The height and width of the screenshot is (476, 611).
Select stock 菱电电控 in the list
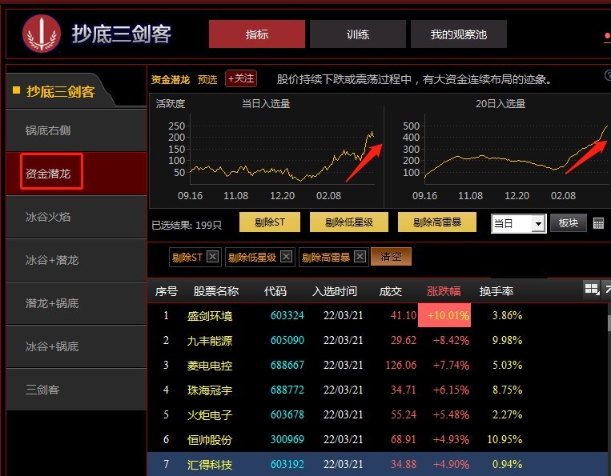point(210,366)
